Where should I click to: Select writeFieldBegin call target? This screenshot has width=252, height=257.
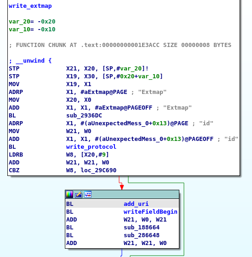(150, 212)
